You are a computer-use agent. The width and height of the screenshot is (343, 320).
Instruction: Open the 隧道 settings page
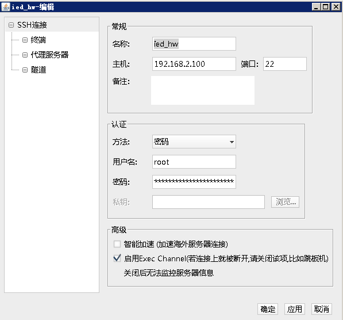(x=38, y=70)
